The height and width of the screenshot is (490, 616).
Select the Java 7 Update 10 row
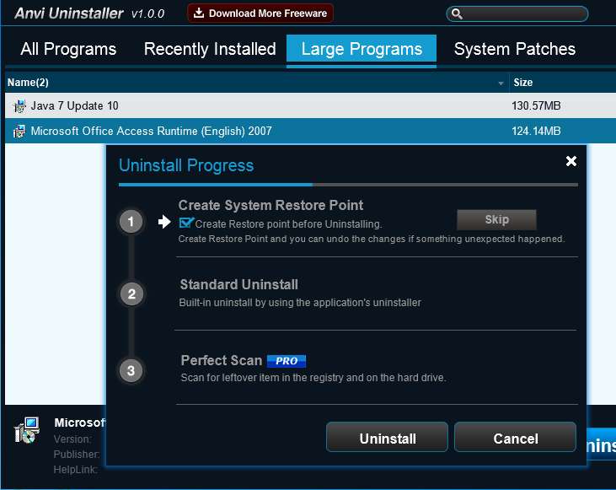click(310, 105)
